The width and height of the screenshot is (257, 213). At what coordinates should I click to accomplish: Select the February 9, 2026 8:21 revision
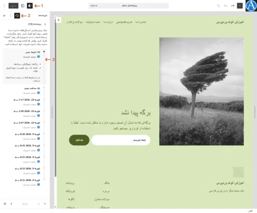tap(25, 182)
